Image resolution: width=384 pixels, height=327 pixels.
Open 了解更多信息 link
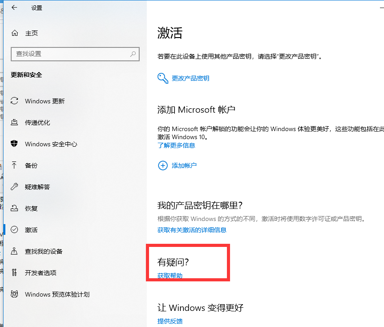click(176, 145)
